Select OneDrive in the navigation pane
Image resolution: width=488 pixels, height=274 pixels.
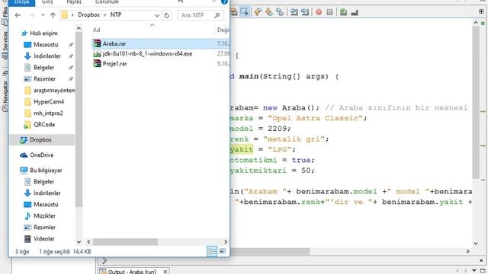[x=41, y=155]
